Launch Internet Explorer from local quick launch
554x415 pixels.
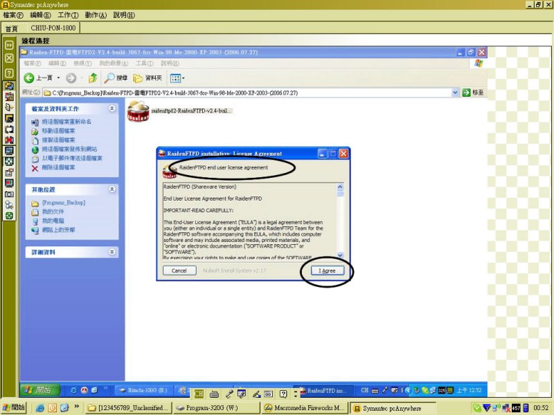click(x=39, y=408)
